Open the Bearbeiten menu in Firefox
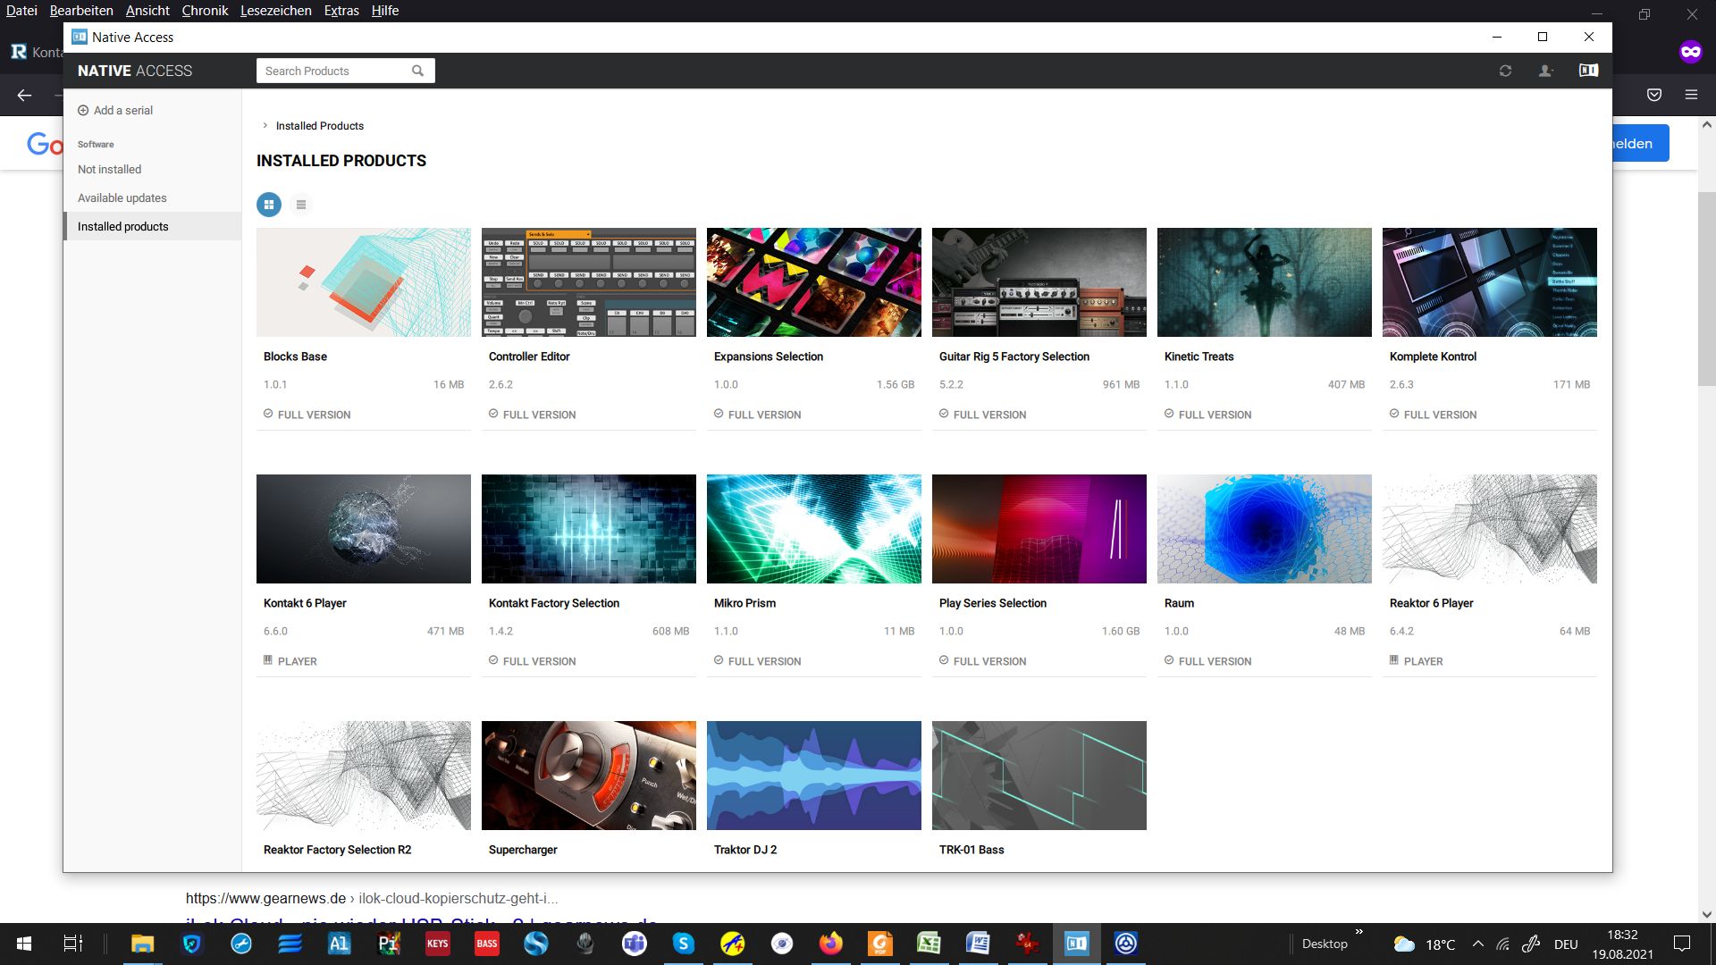Viewport: 1716px width, 965px height. tap(81, 11)
